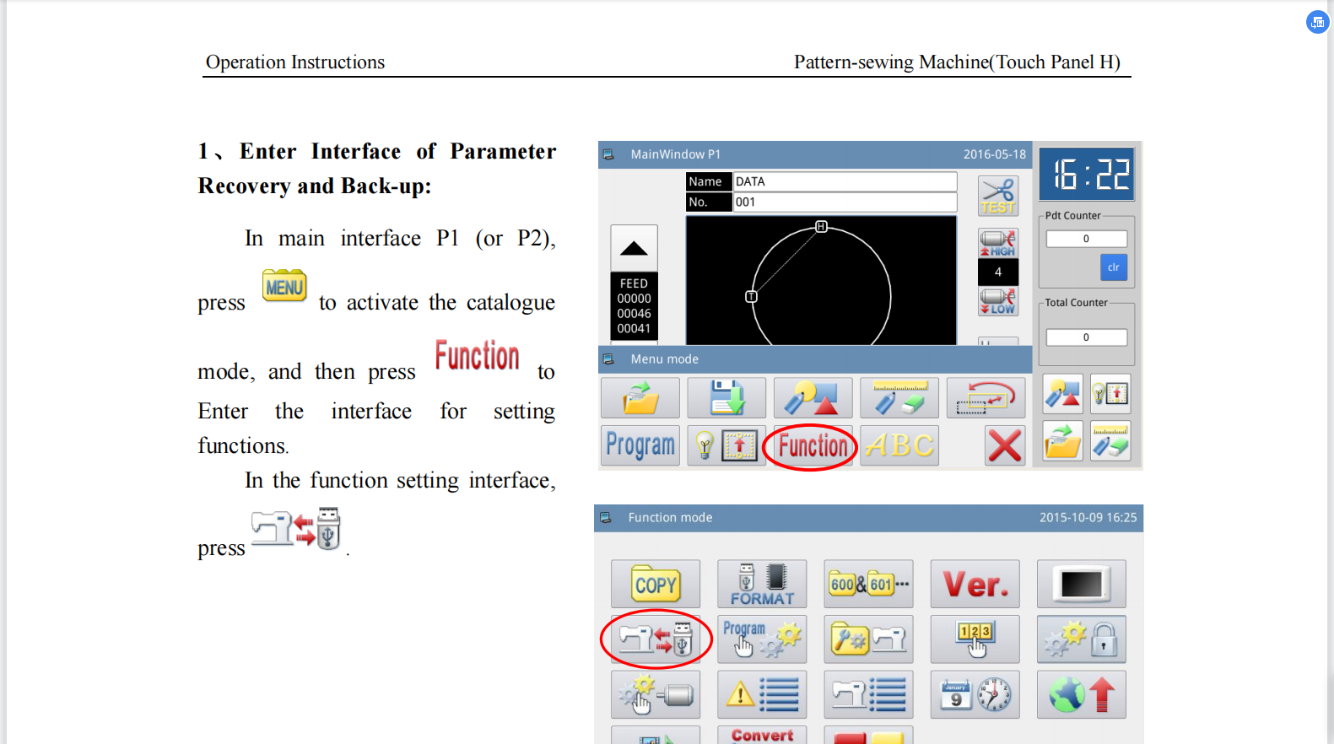Viewport: 1334px width, 744px height.
Task: Click the Menu mode title text
Action: 664,359
